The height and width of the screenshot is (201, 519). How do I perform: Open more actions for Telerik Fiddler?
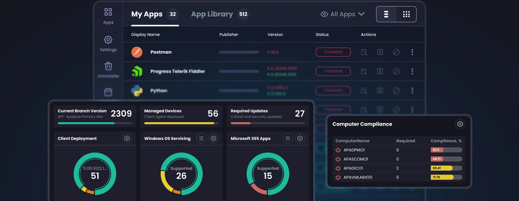click(412, 71)
